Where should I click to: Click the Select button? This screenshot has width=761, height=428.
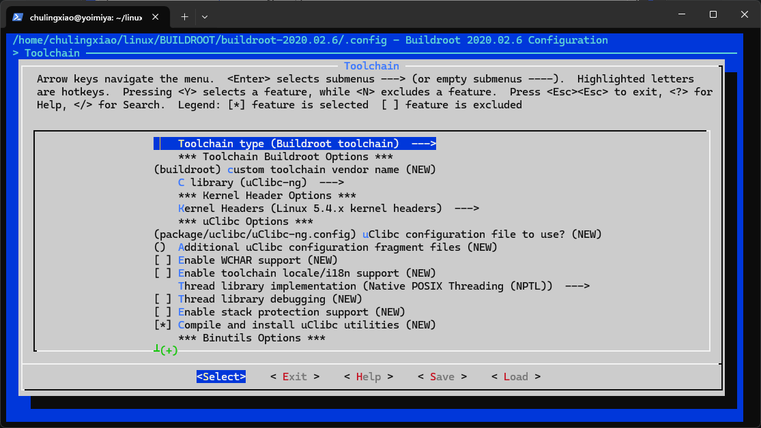(221, 377)
